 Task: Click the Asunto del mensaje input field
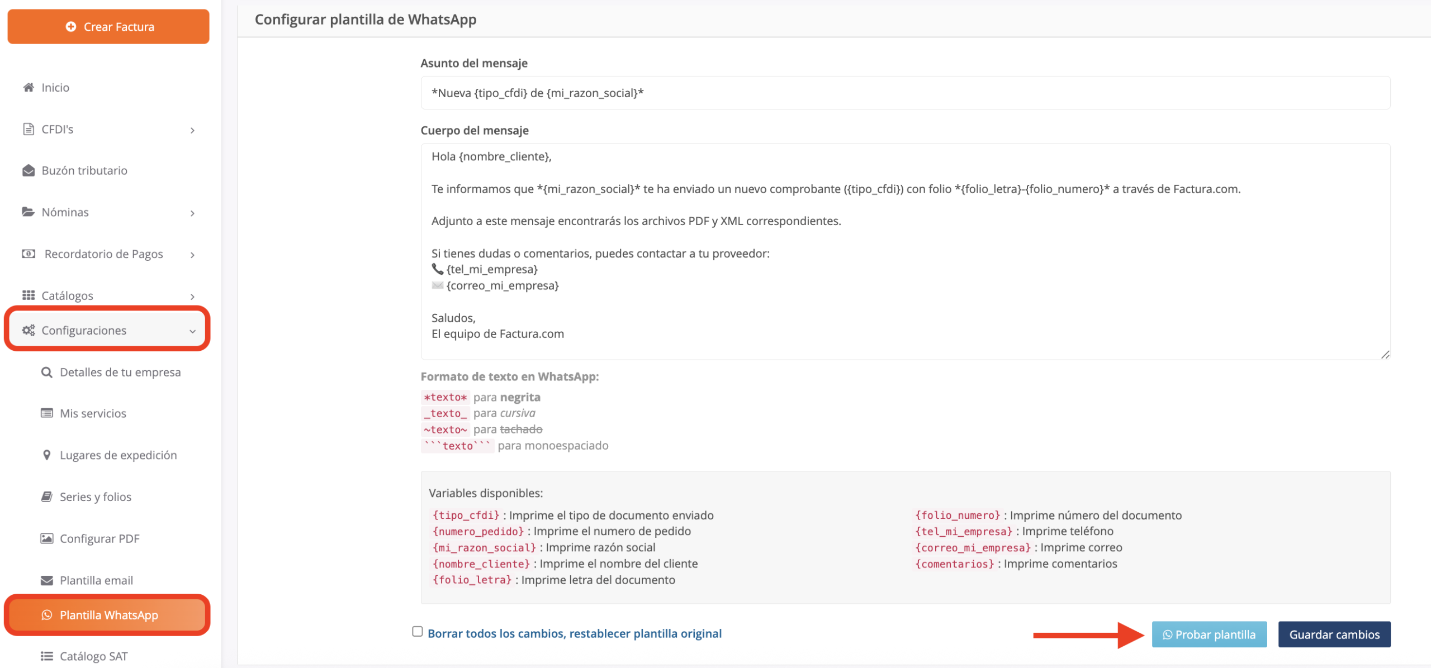pyautogui.click(x=905, y=93)
